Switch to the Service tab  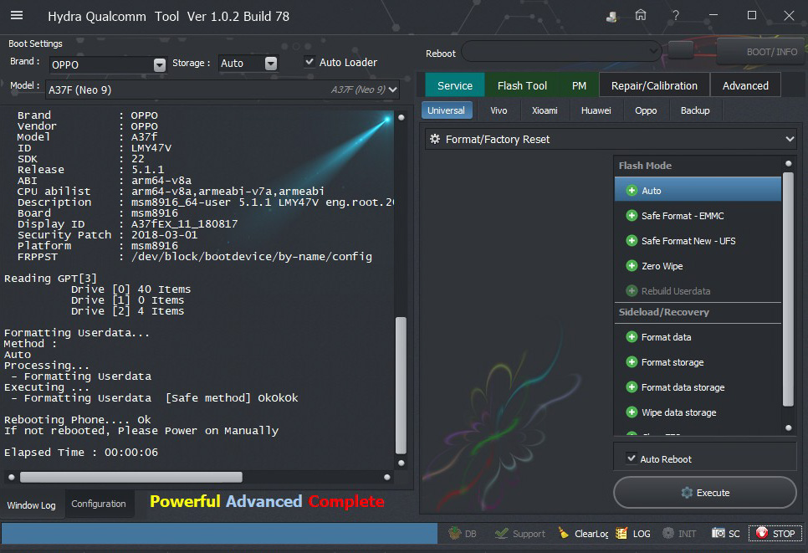(x=454, y=85)
